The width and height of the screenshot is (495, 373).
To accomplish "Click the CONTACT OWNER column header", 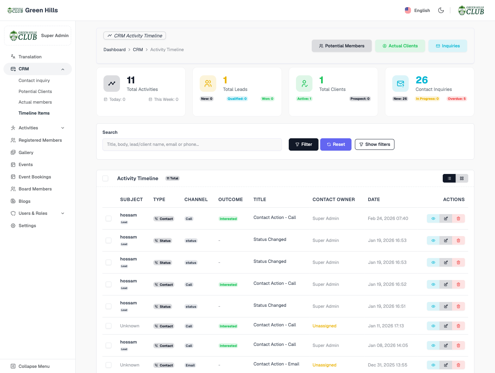I will [333, 199].
